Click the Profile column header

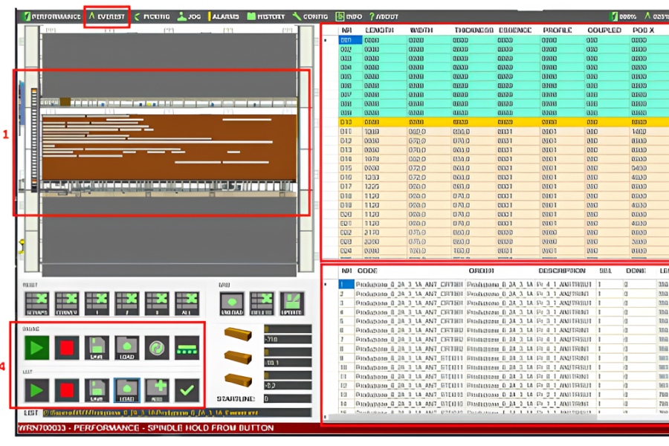[x=557, y=30]
